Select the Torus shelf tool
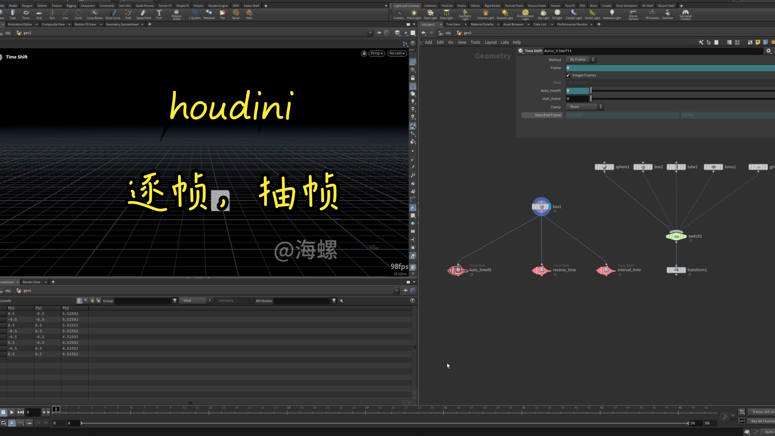The image size is (775, 436). point(26,14)
